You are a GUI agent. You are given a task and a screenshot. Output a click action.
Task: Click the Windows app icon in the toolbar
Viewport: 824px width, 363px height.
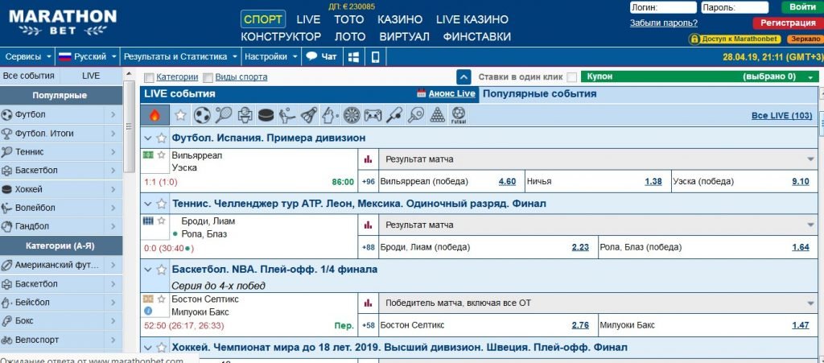pyautogui.click(x=354, y=56)
